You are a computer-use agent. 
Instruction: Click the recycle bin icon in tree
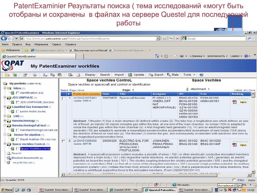[x=9, y=163]
